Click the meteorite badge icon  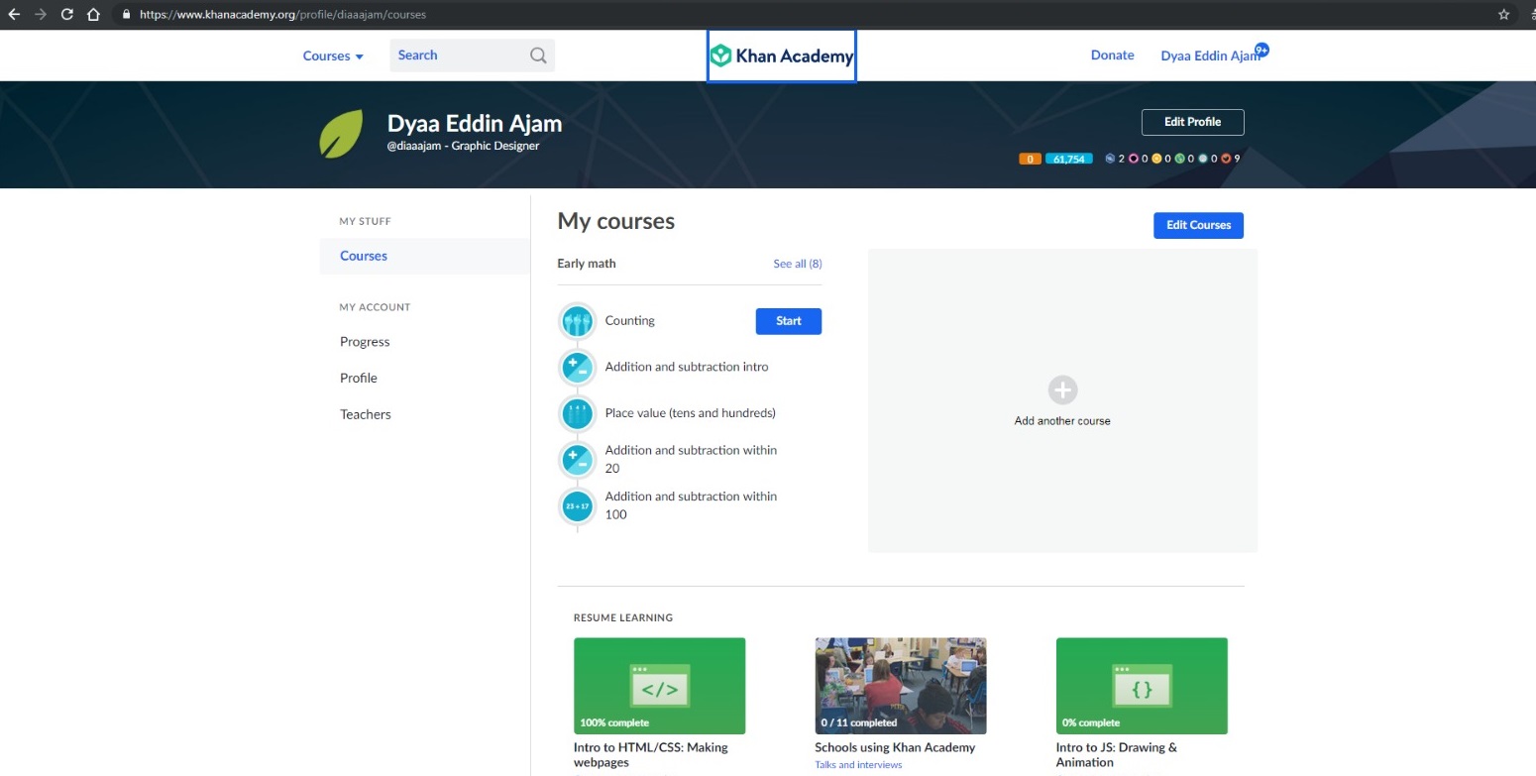pyautogui.click(x=1111, y=159)
